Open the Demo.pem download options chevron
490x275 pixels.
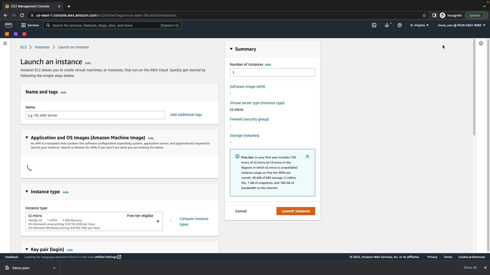54,268
